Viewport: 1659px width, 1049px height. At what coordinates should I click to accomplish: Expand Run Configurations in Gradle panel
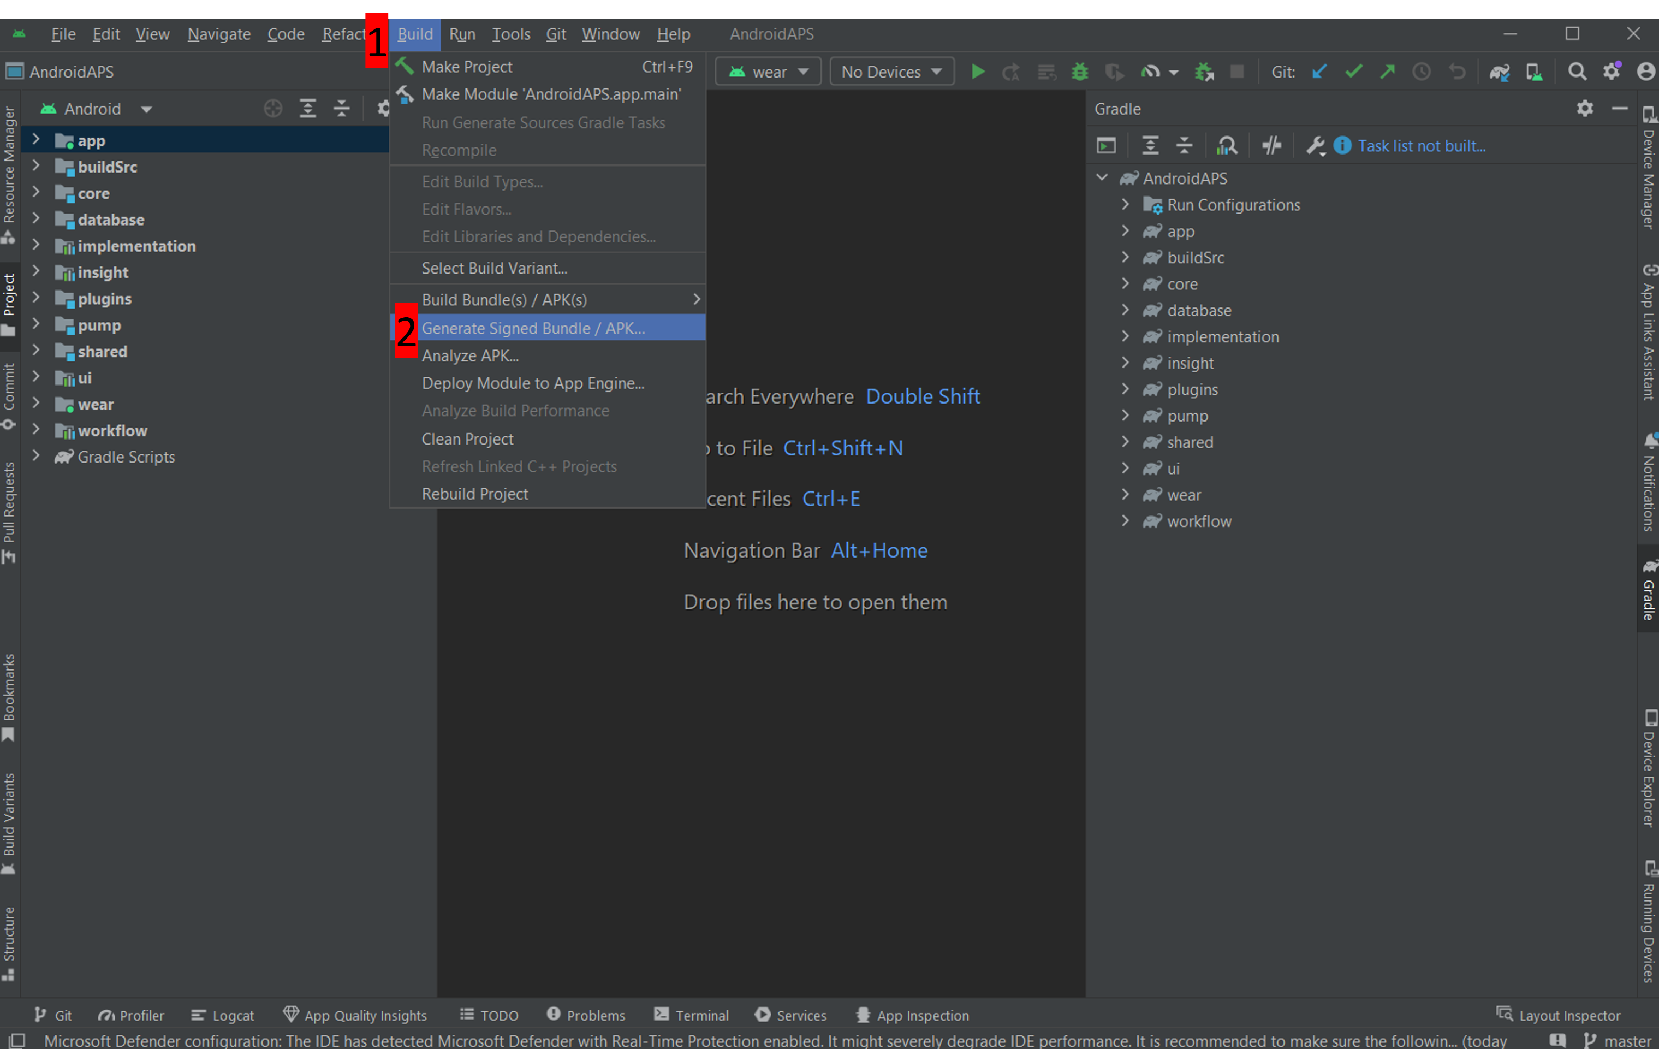click(1125, 204)
